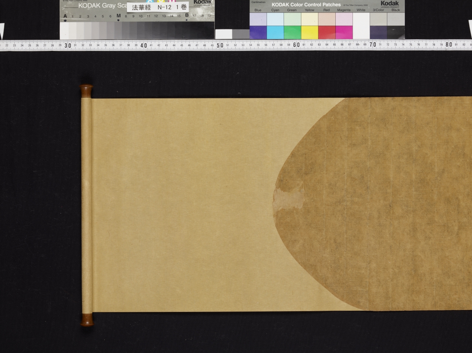472x353 pixels.
Task: Click the ruler mark '70'
Action: [x=373, y=45]
